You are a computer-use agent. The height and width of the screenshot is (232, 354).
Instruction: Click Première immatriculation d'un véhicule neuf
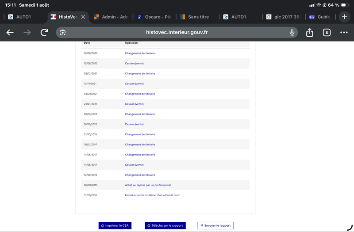pos(152,195)
